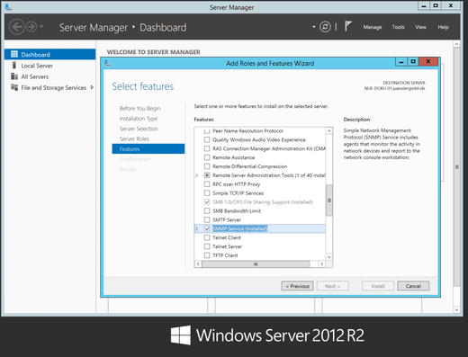Screen dimensions: 468x357
Task: Open All Servers sidebar icon
Action: (14, 76)
